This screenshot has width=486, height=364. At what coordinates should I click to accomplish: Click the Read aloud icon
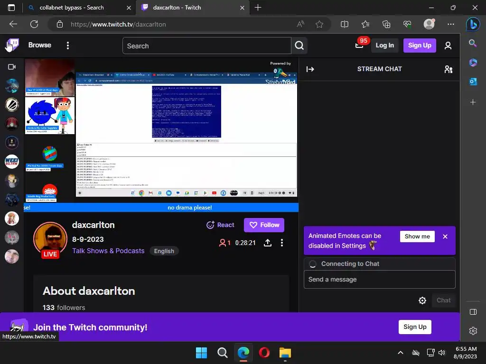pos(300,24)
